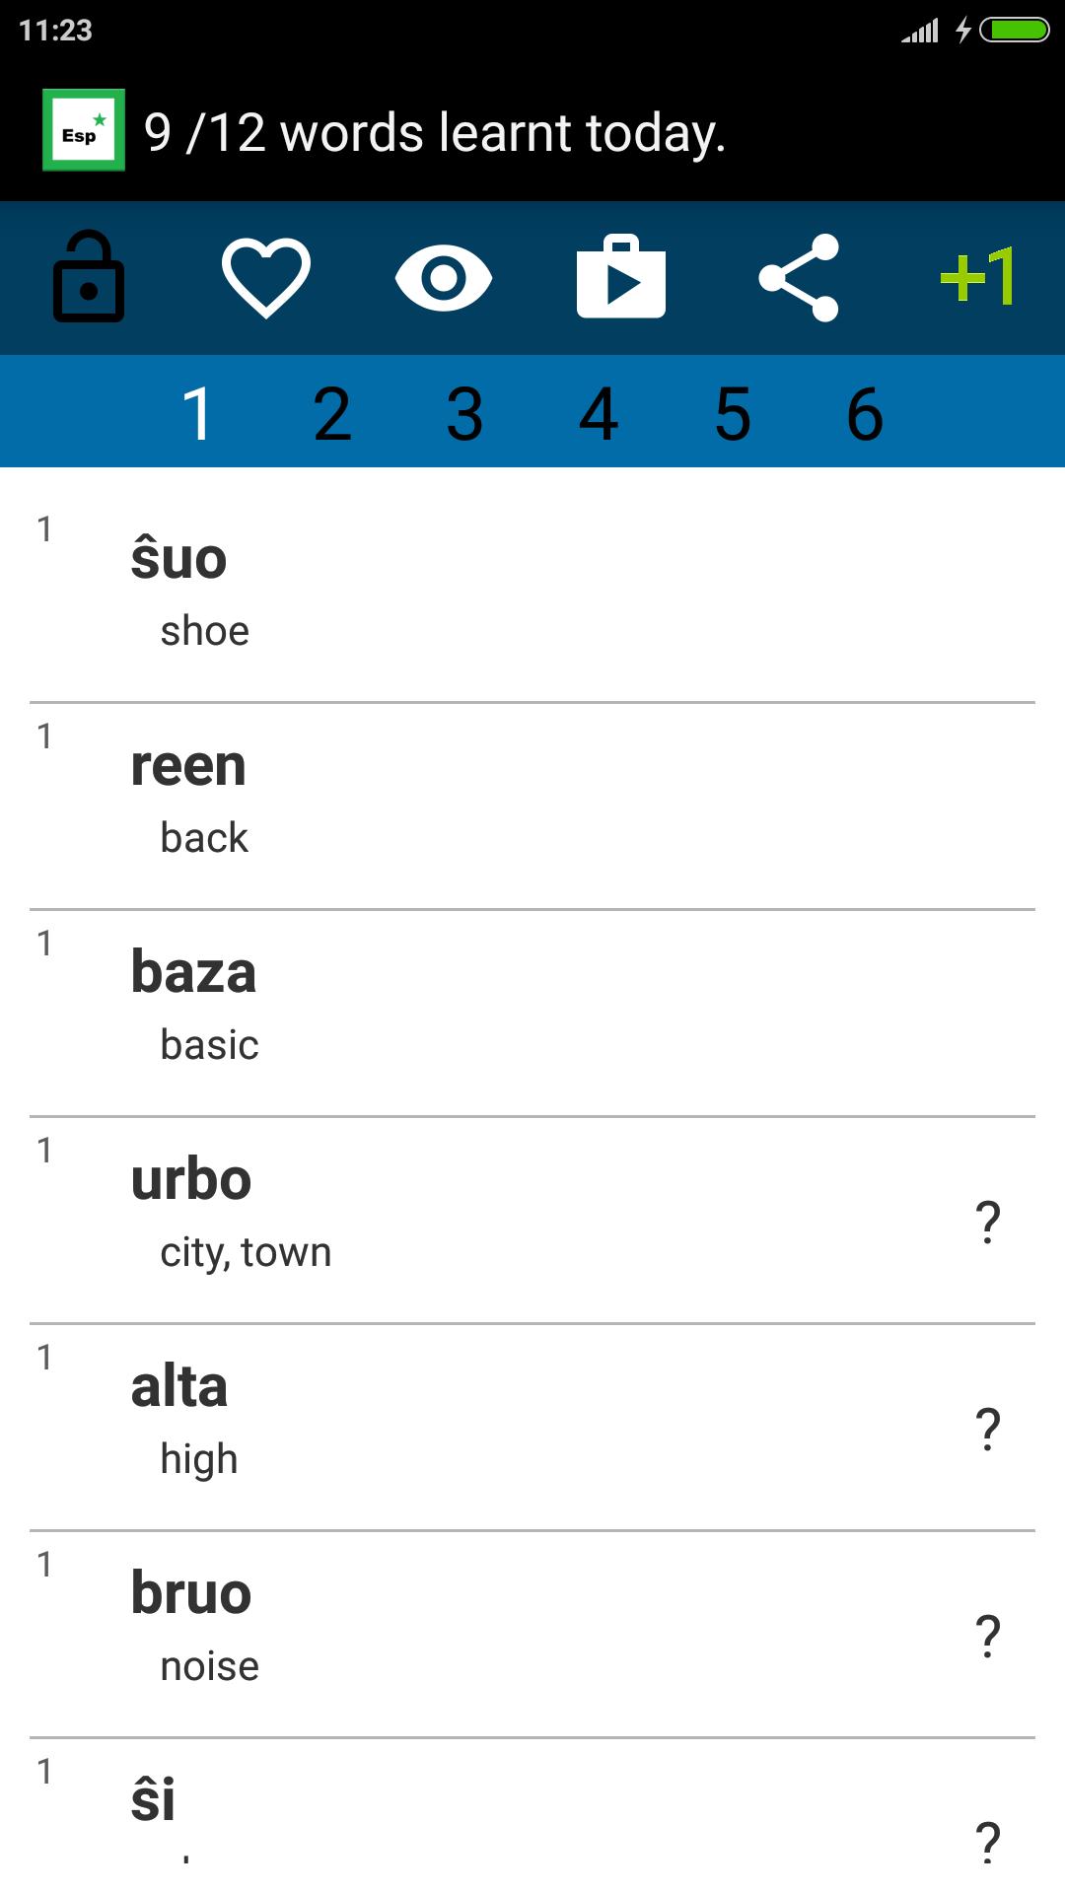Image resolution: width=1065 pixels, height=1893 pixels.
Task: Tap the heart favorites icon
Action: pyautogui.click(x=266, y=277)
